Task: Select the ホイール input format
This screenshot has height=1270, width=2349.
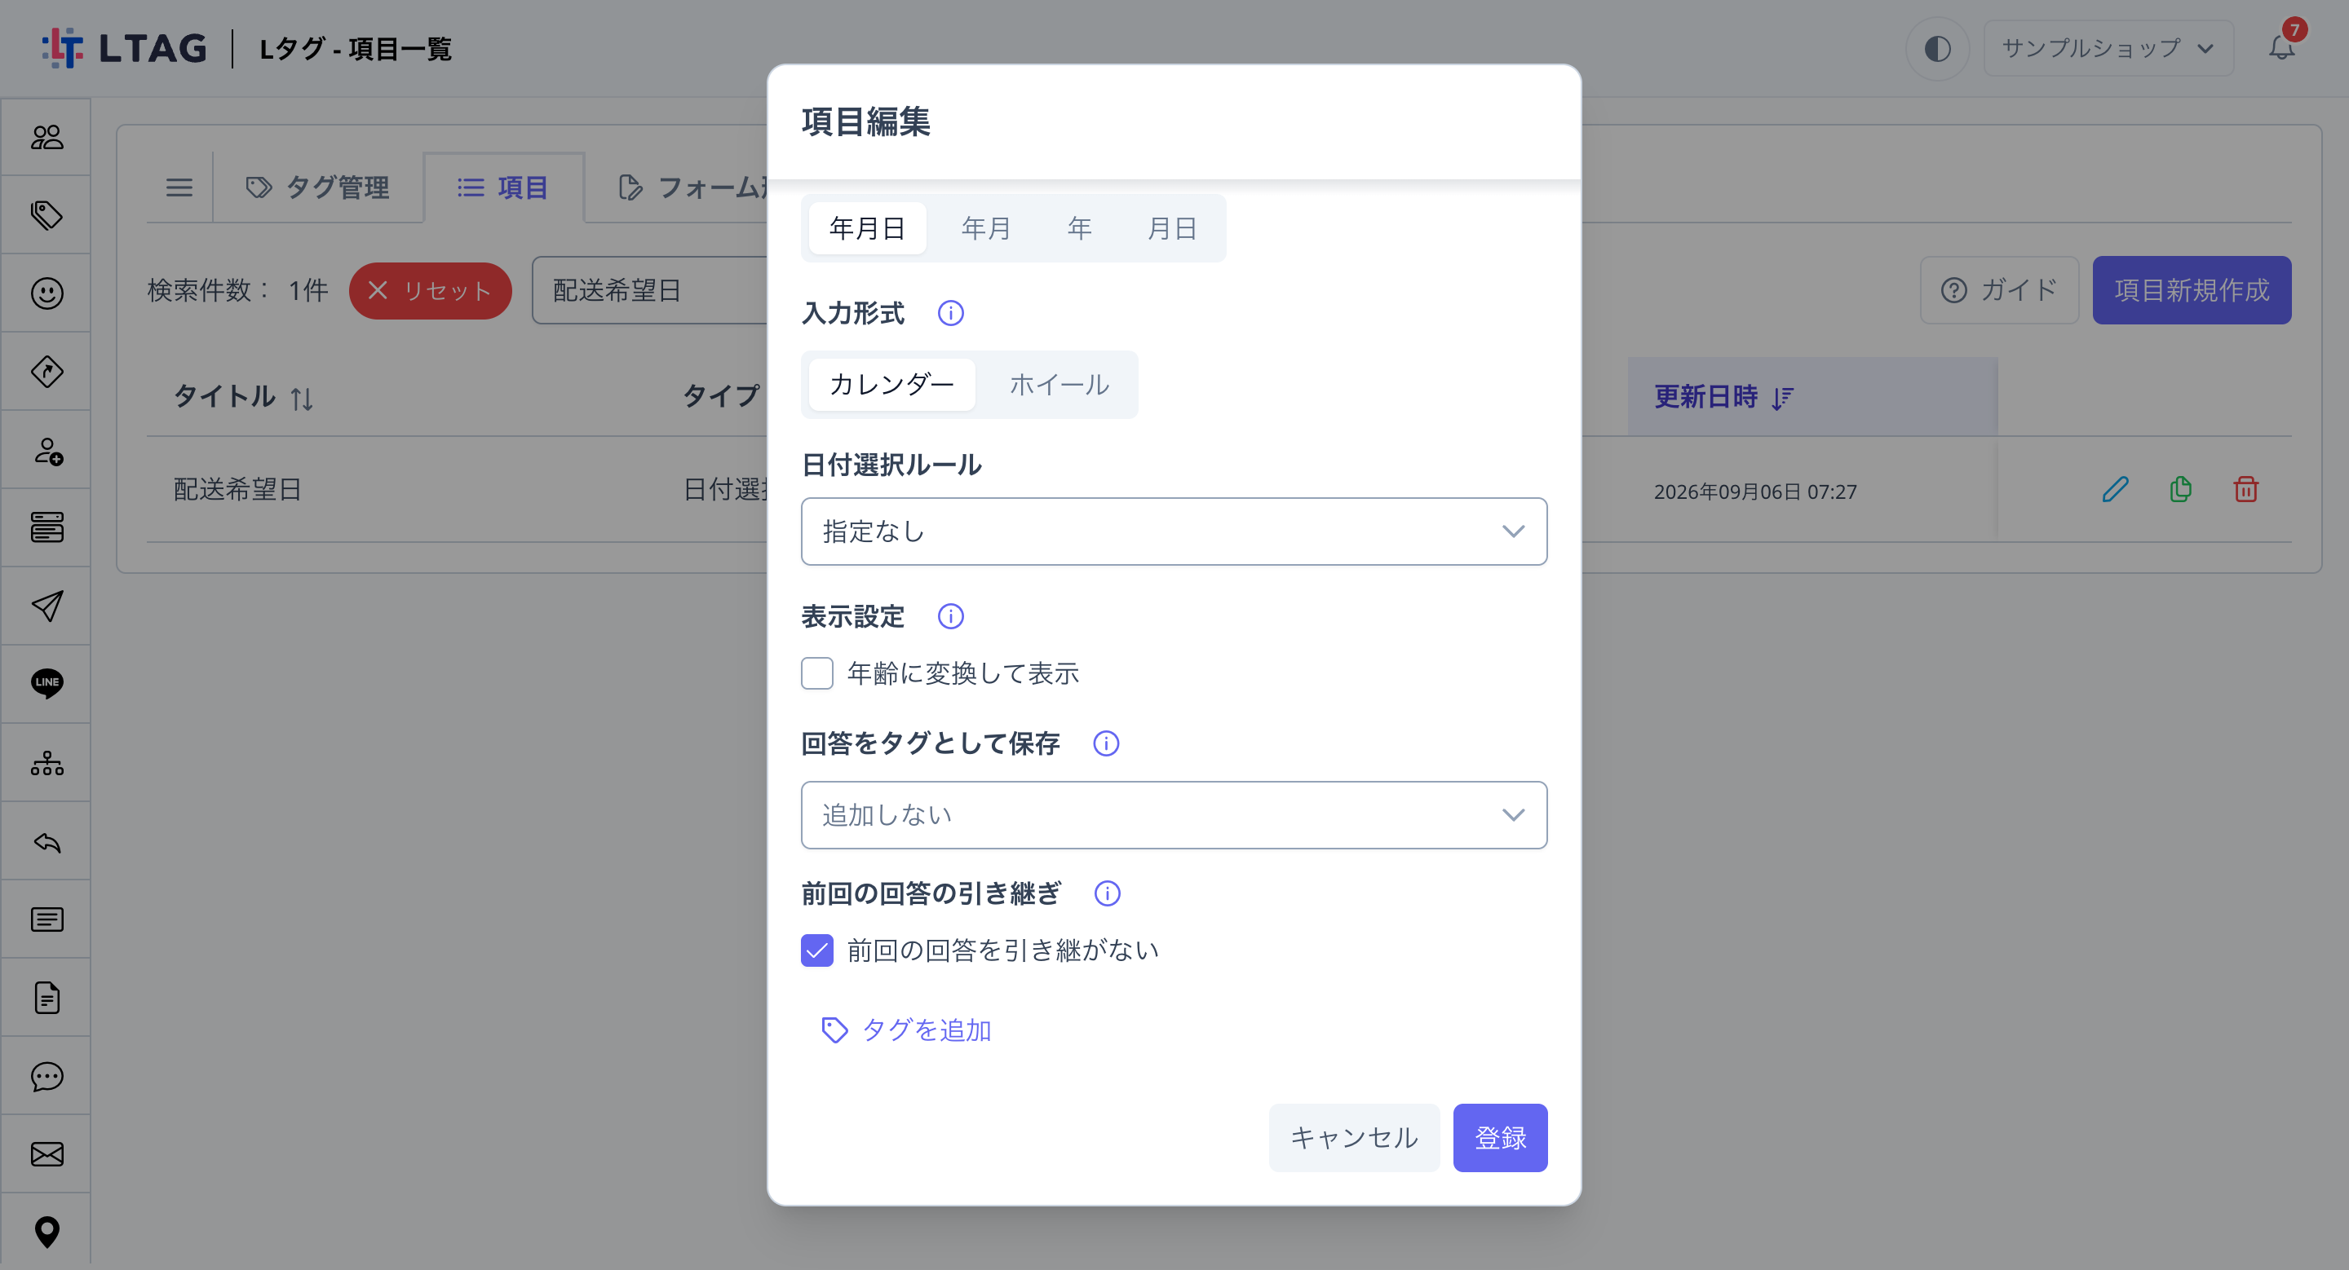Action: tap(1059, 385)
